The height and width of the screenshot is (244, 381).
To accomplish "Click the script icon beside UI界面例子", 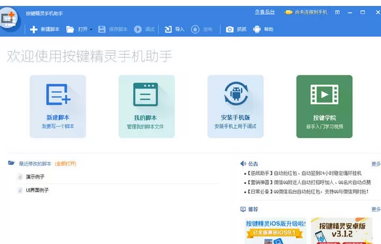I will tap(20, 190).
